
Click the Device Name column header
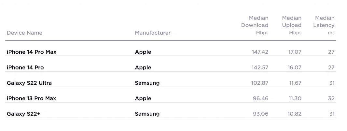[24, 33]
